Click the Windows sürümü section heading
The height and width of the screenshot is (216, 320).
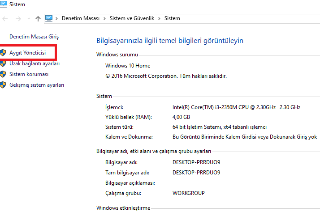pyautogui.click(x=117, y=55)
